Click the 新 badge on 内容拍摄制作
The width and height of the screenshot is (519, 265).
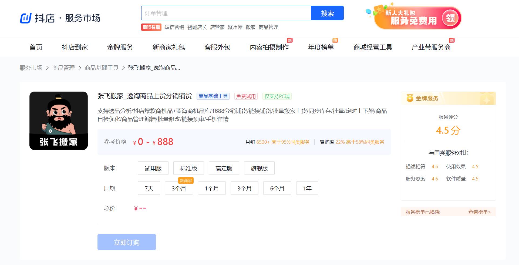(289, 41)
